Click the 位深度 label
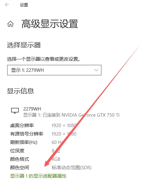161x182 pixels. click(17, 151)
